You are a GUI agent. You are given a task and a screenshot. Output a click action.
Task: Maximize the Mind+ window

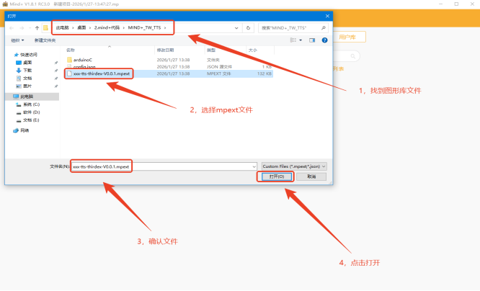pos(456,4)
